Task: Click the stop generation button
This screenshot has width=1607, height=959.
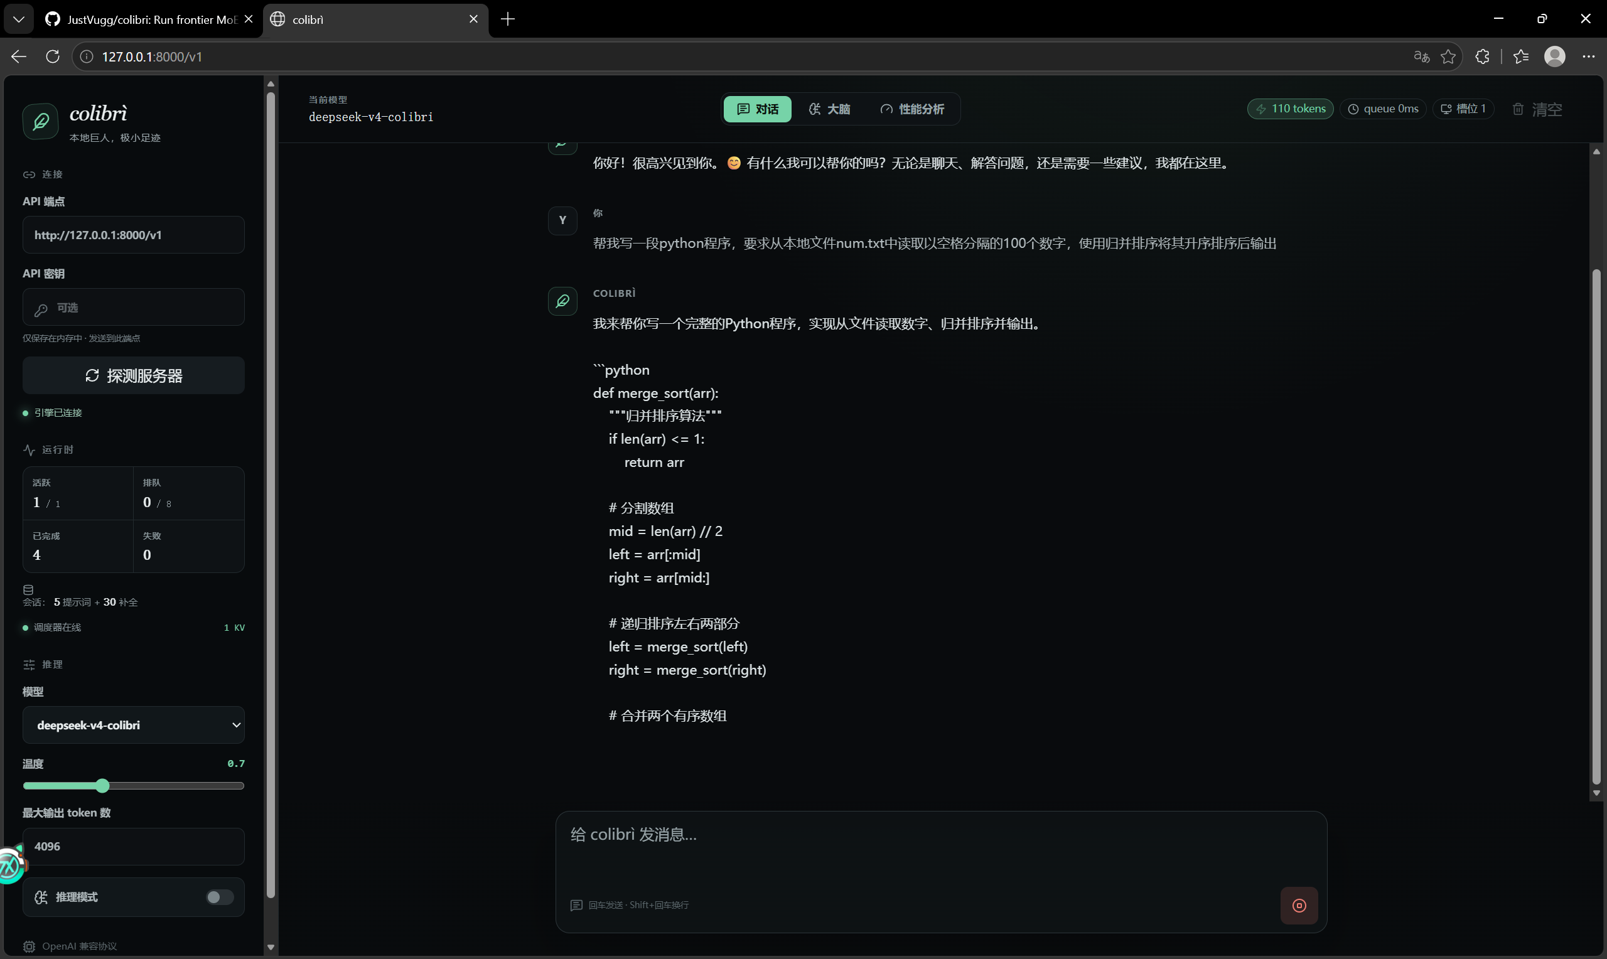Action: tap(1299, 906)
